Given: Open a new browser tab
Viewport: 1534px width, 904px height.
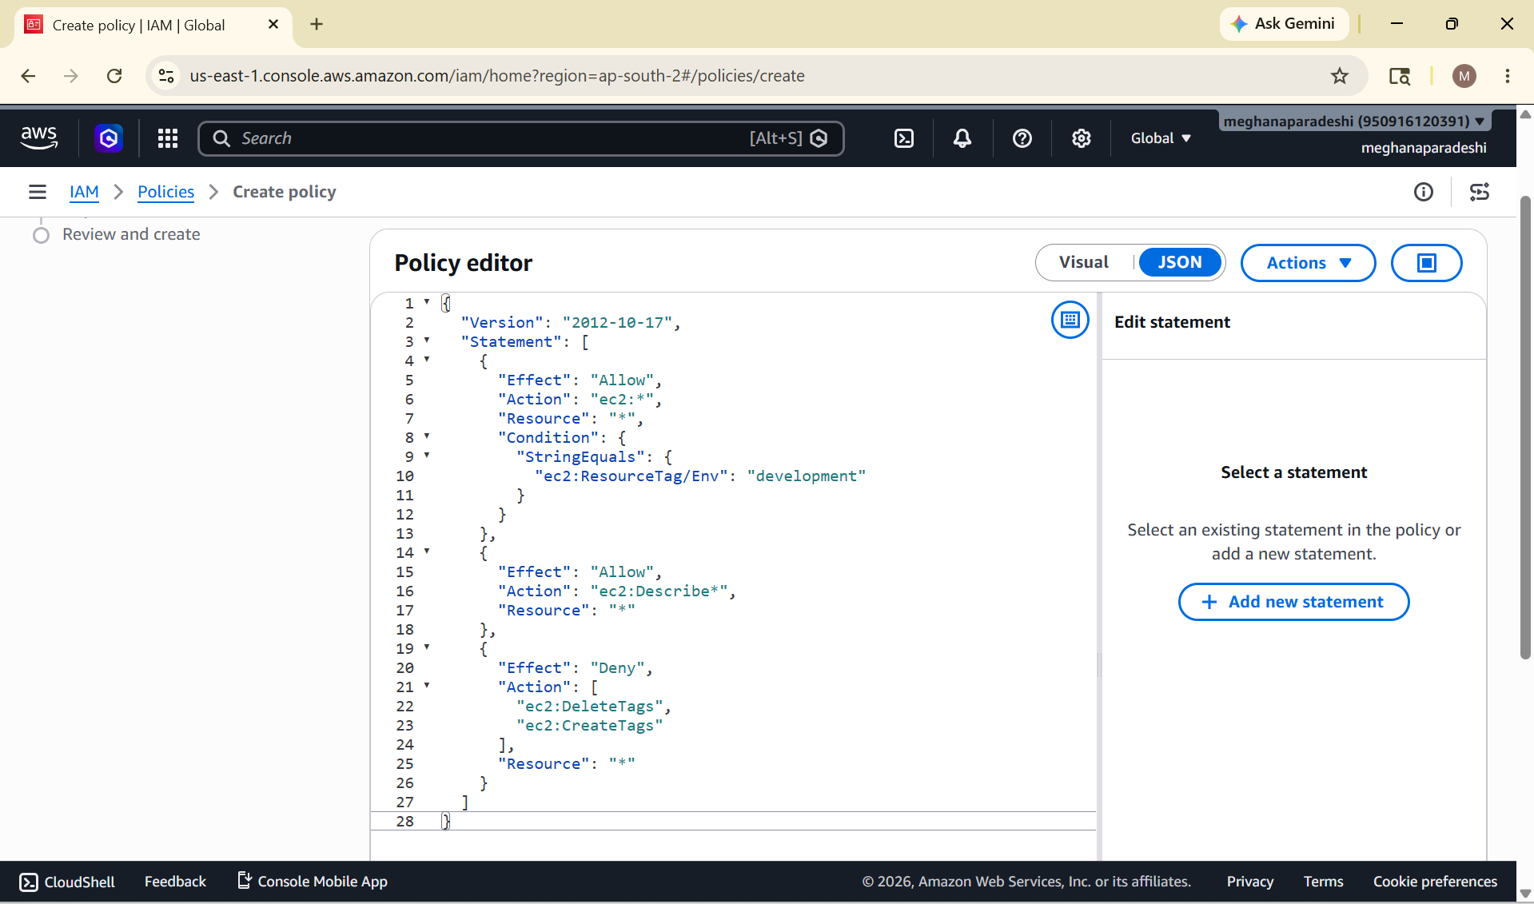Looking at the screenshot, I should [317, 24].
